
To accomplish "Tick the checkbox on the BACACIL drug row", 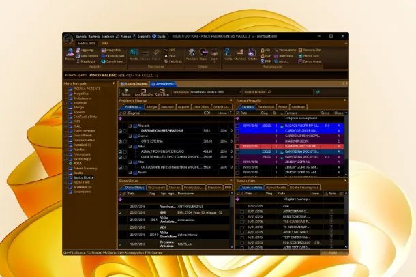I will pos(237,126).
